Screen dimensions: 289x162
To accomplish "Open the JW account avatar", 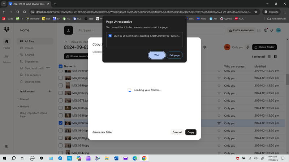I will (x=278, y=30).
